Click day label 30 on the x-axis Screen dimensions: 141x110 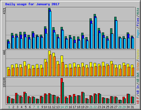click(128, 107)
